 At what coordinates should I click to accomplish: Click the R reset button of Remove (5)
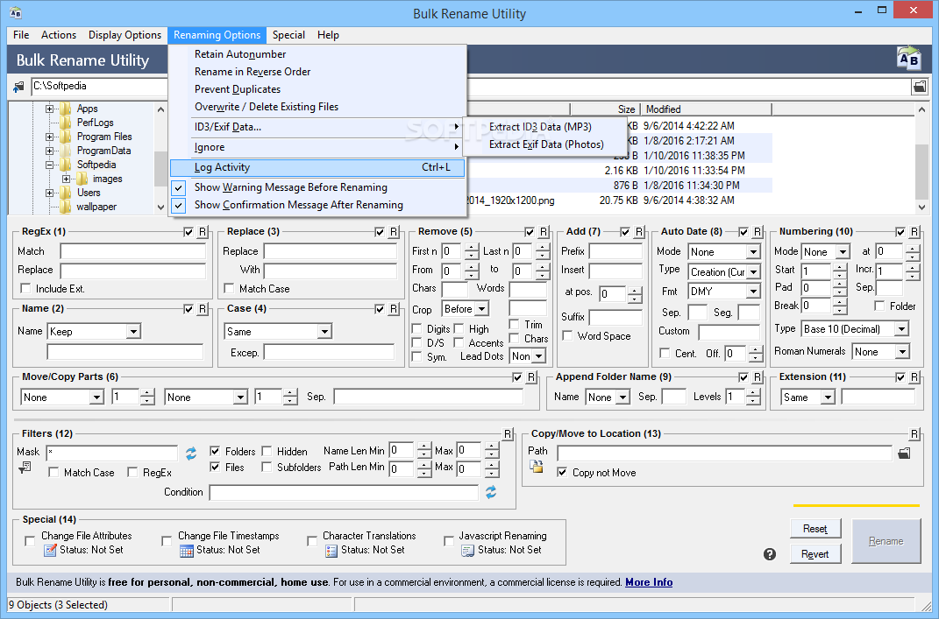(x=544, y=232)
